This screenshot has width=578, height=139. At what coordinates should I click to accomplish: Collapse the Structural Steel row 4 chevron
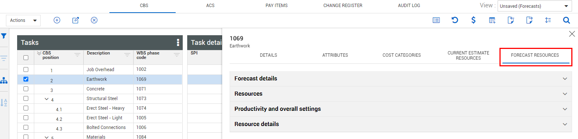pyautogui.click(x=47, y=99)
